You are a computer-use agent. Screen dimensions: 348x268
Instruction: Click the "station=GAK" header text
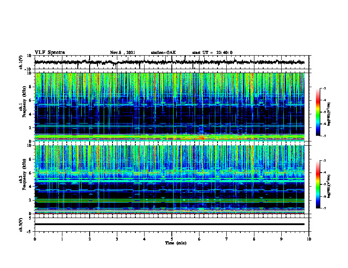tap(163, 53)
